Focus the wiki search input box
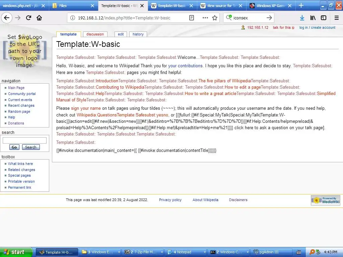343x257 pixels. coord(24,140)
